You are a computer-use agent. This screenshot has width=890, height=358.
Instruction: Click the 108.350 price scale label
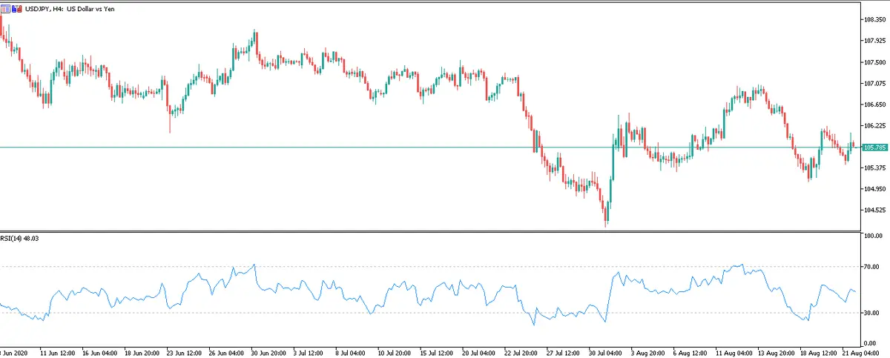tap(875, 19)
